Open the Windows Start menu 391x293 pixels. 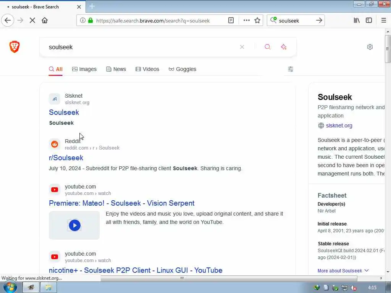(10, 287)
